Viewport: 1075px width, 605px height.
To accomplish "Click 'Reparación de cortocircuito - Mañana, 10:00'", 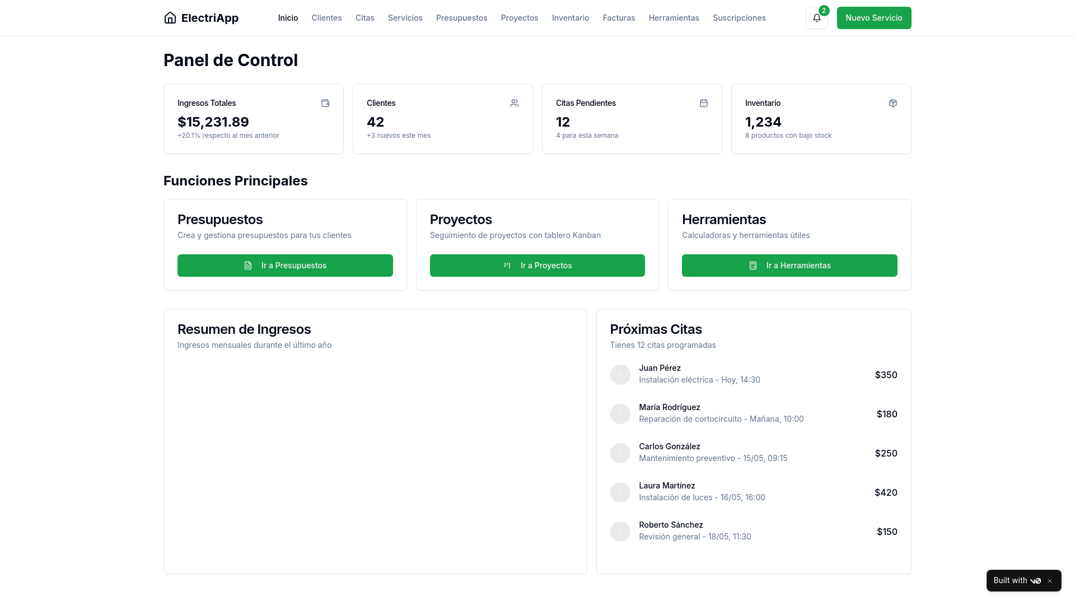I will [x=722, y=419].
